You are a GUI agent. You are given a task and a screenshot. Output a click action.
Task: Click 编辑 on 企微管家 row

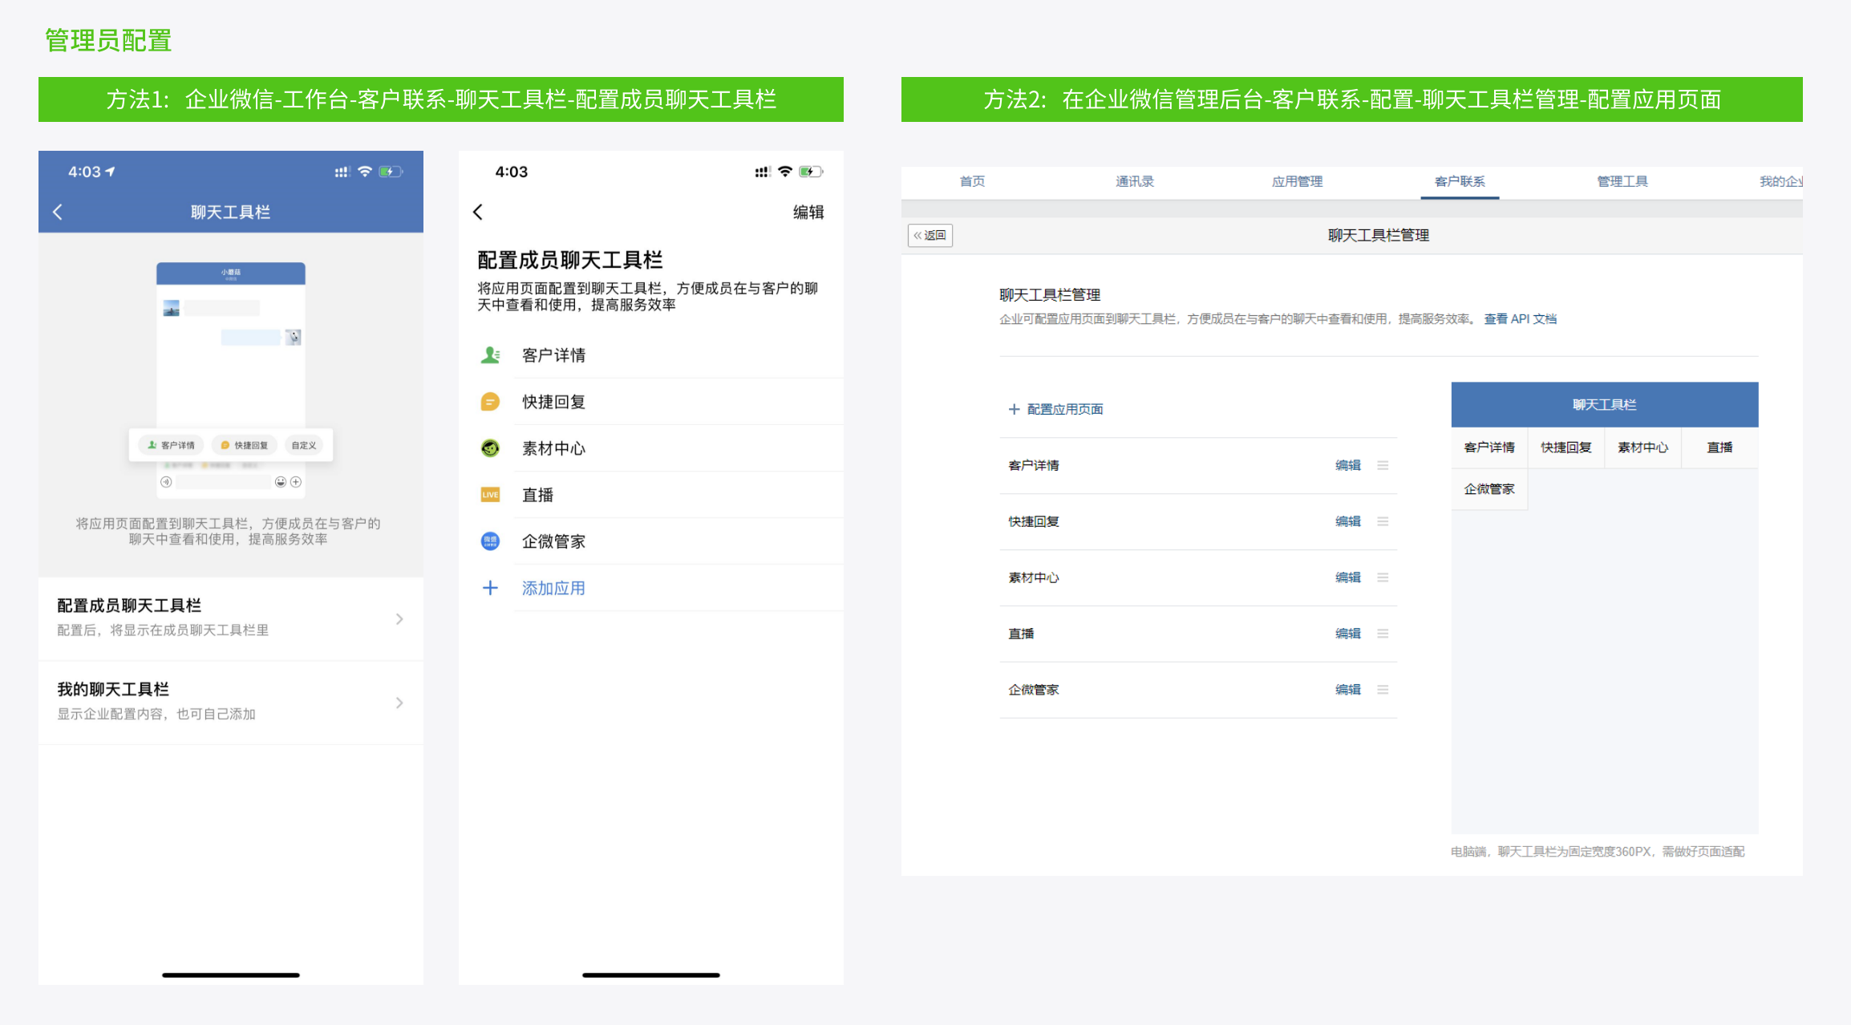click(1348, 690)
